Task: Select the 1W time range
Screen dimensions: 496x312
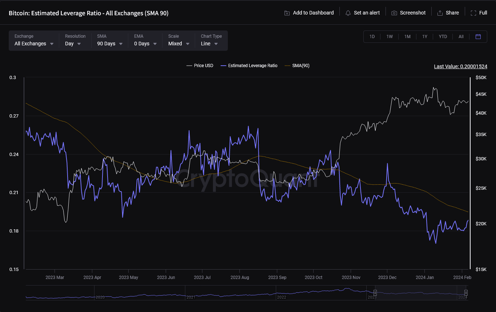Action: [390, 37]
